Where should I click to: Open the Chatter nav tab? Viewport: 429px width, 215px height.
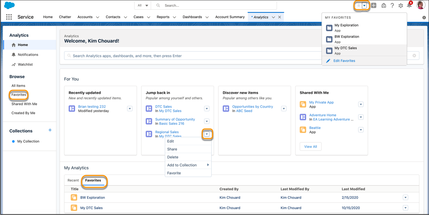tap(65, 17)
